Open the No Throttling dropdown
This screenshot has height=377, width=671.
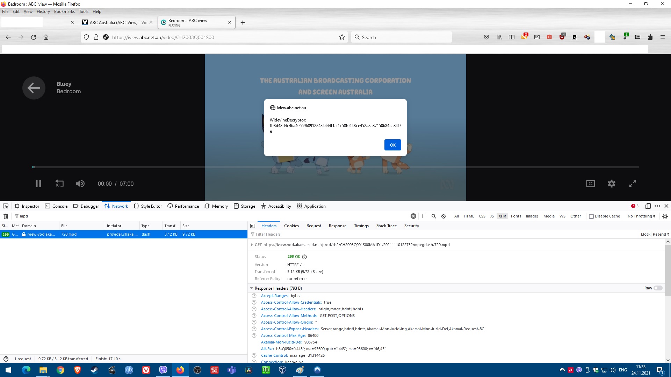(641, 216)
